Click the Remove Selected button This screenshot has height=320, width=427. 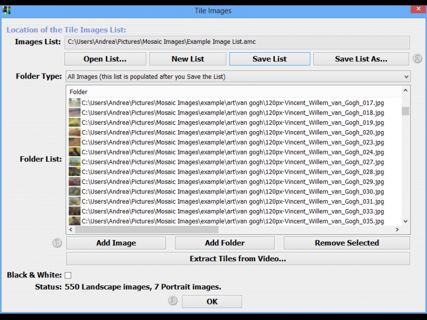346,243
